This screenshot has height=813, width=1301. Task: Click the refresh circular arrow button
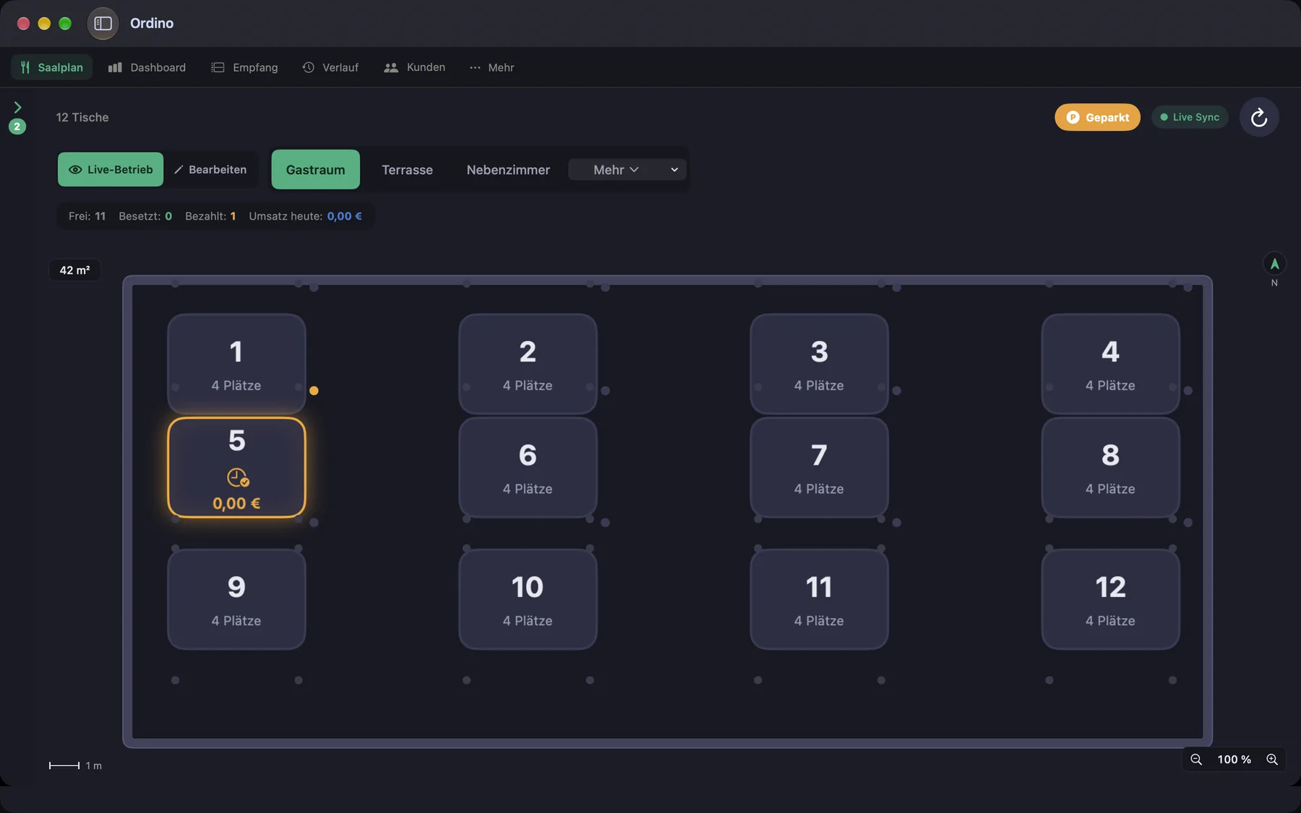1259,117
